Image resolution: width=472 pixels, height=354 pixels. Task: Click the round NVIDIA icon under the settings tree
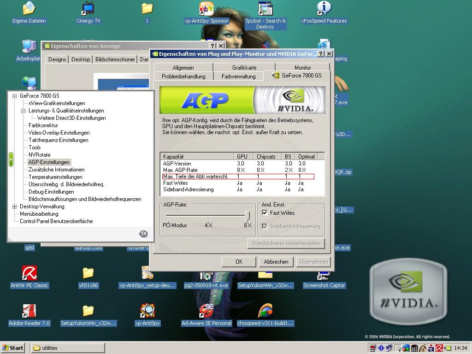coord(144,234)
